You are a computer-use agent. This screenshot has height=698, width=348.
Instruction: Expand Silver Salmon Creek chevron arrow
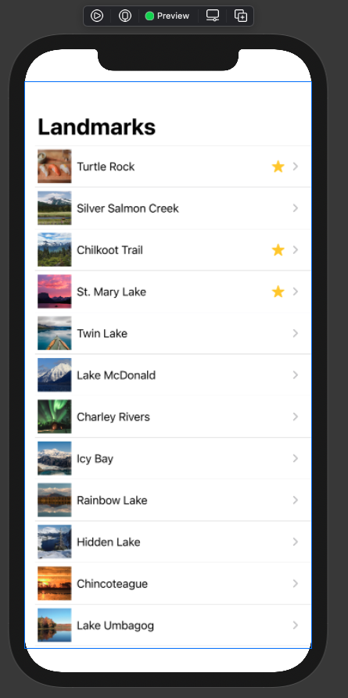(x=296, y=208)
